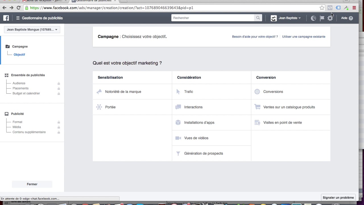
Task: Click the lock icon next to Format
Action: click(59, 122)
